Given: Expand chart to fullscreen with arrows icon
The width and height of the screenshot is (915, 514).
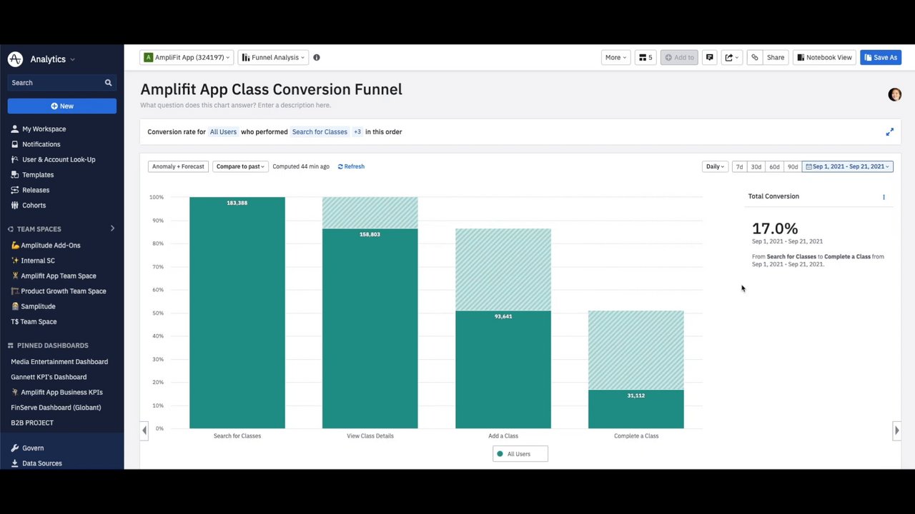Looking at the screenshot, I should click(889, 132).
